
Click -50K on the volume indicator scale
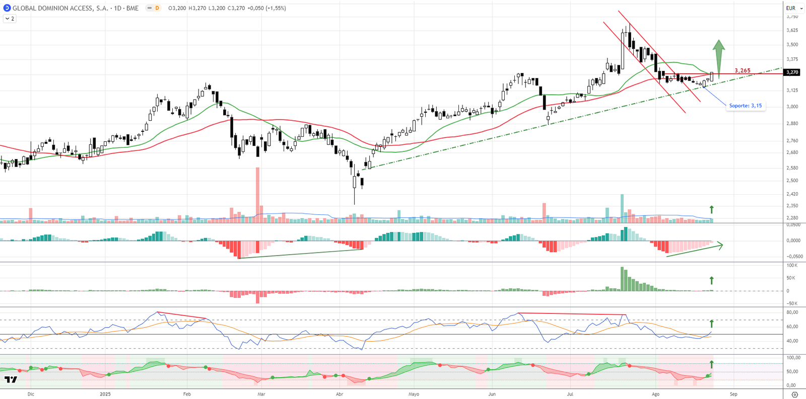791,303
